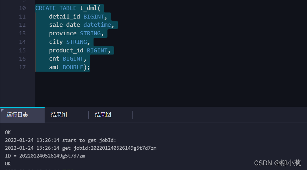Click the amt column name
Image resolution: width=307 pixels, height=170 pixels.
click(54, 67)
